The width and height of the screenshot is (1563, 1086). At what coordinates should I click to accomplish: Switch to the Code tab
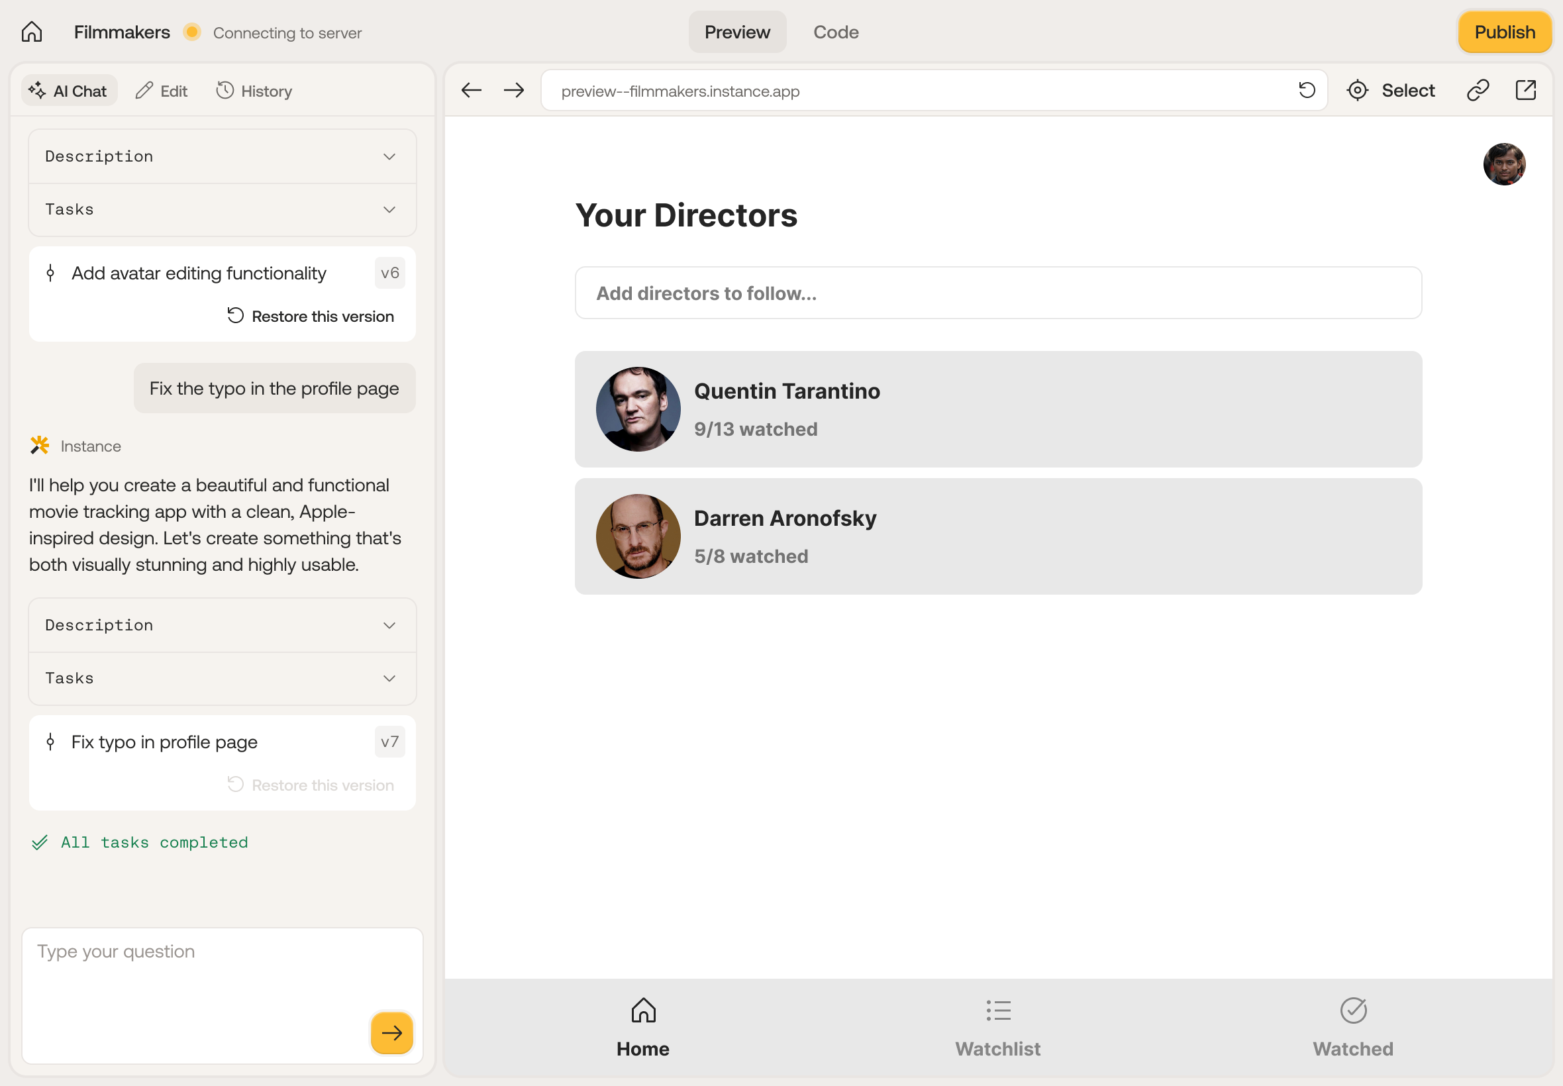point(836,32)
